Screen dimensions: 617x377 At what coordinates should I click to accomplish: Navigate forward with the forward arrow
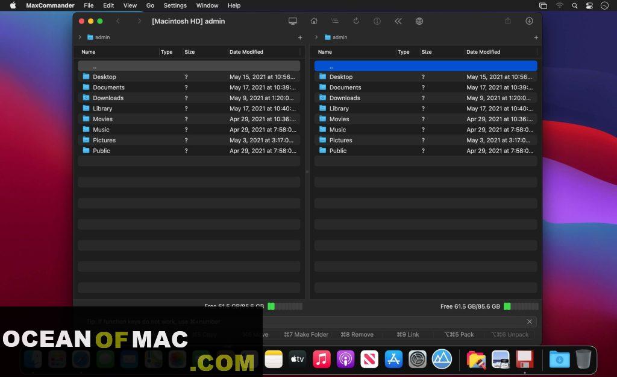[139, 21]
